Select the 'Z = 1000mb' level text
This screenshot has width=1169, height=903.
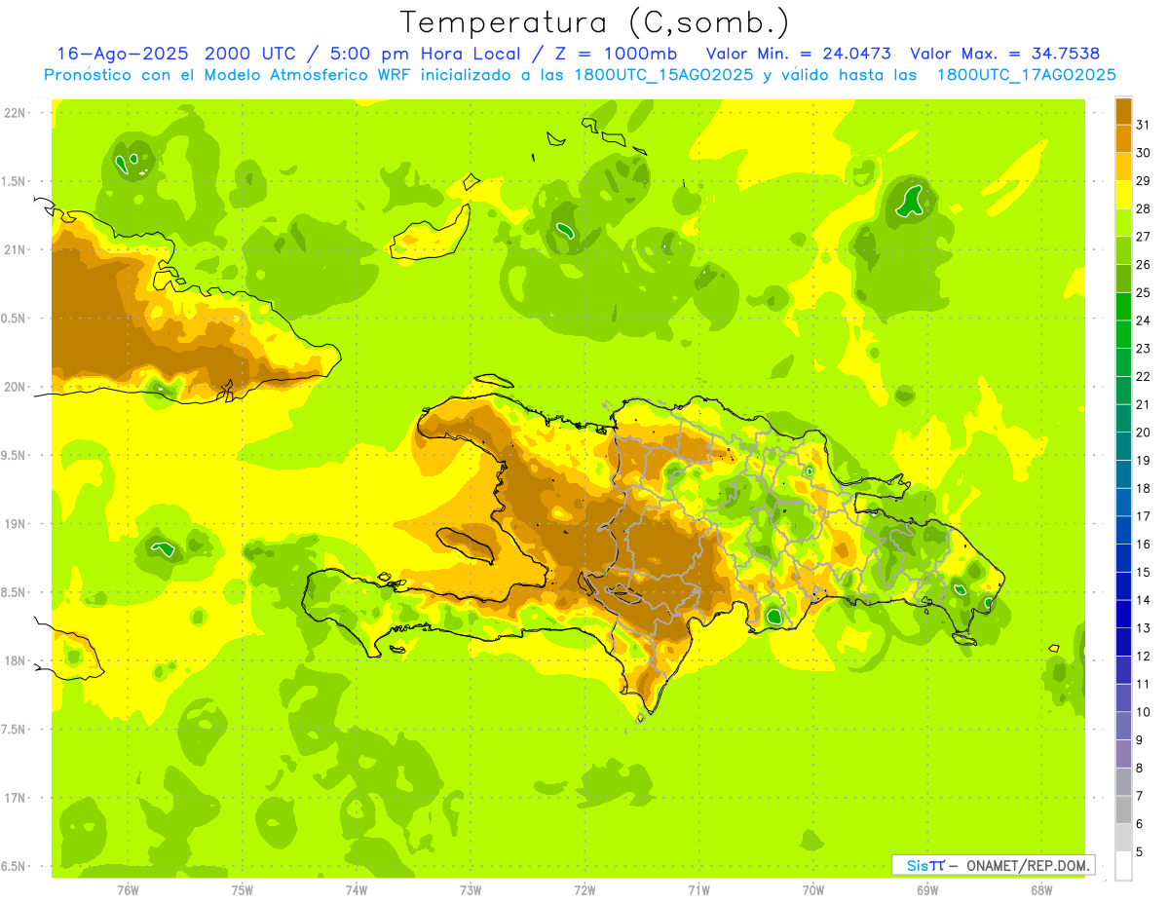[615, 54]
